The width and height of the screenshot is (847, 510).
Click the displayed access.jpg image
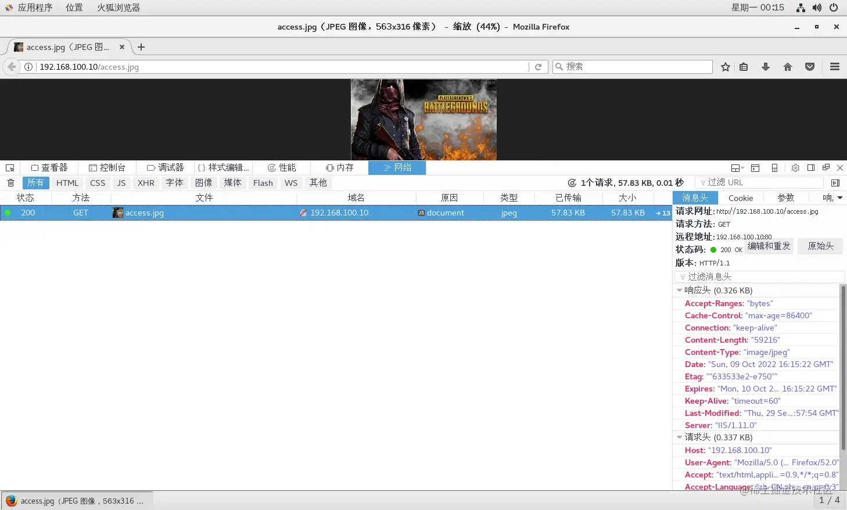click(423, 120)
